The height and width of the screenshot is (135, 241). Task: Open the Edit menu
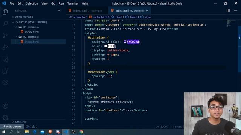[x=20, y=3]
